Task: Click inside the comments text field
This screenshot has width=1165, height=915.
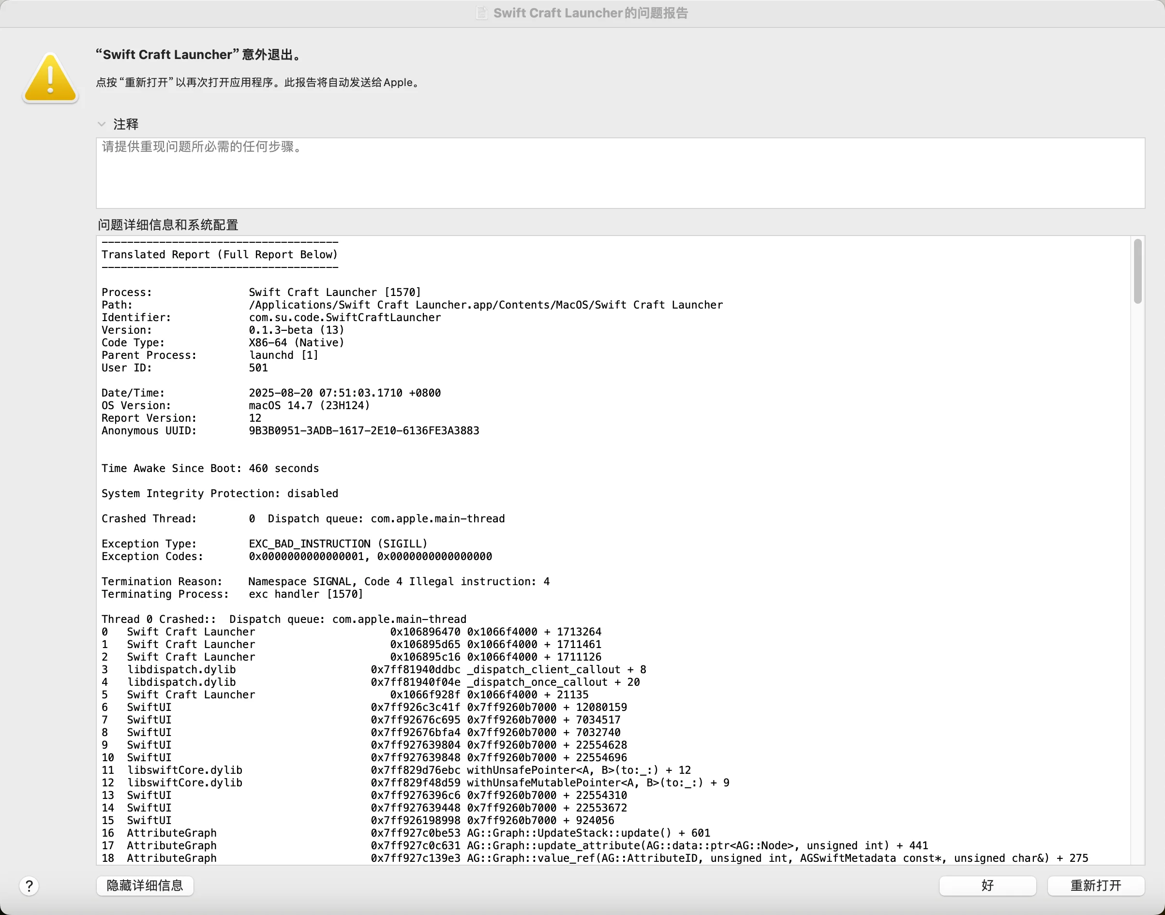Action: [620, 173]
